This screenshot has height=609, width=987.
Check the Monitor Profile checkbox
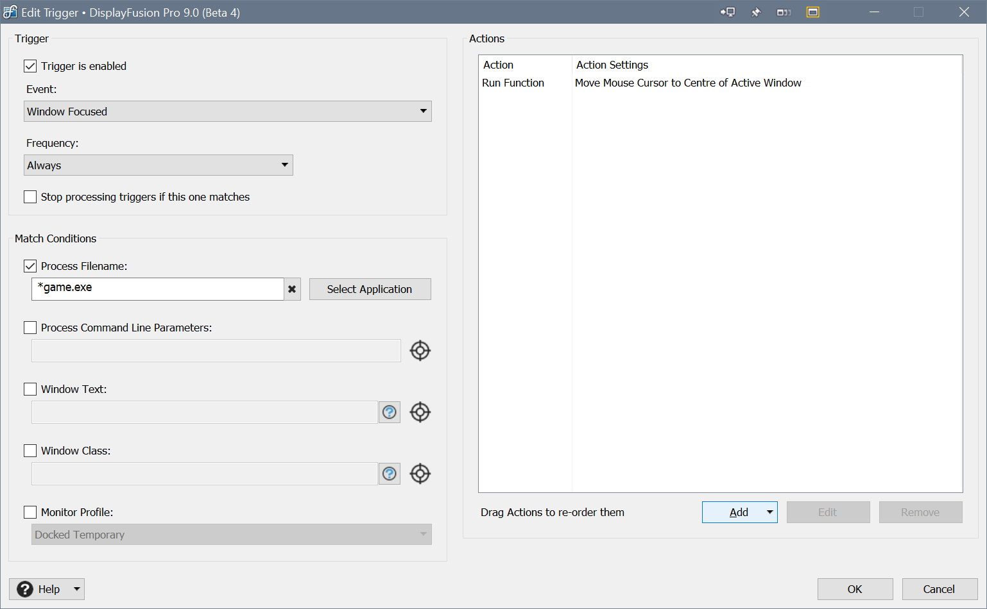point(30,512)
